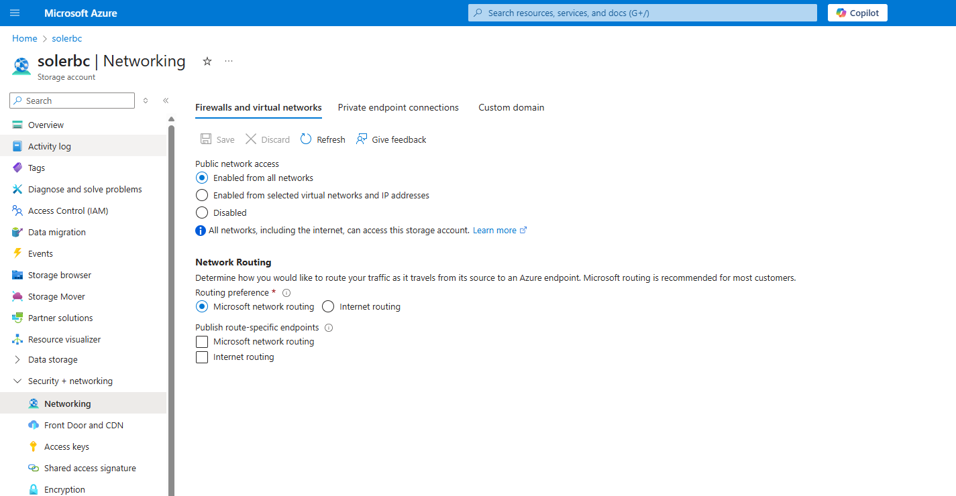Collapse the left sidebar menu with chevrons
The image size is (956, 496).
point(166,101)
